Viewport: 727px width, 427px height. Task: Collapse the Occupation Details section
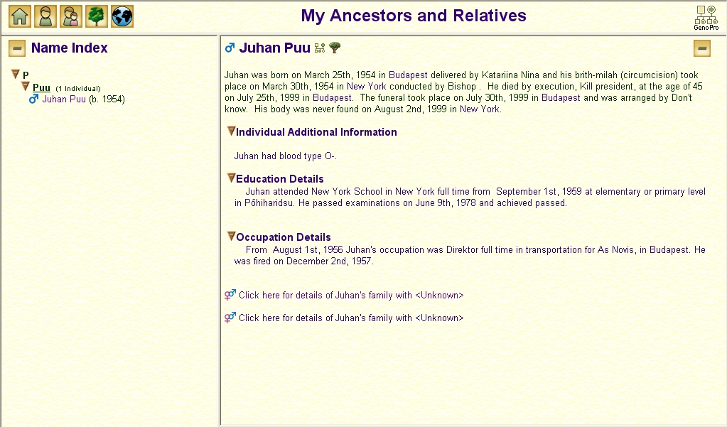click(231, 237)
